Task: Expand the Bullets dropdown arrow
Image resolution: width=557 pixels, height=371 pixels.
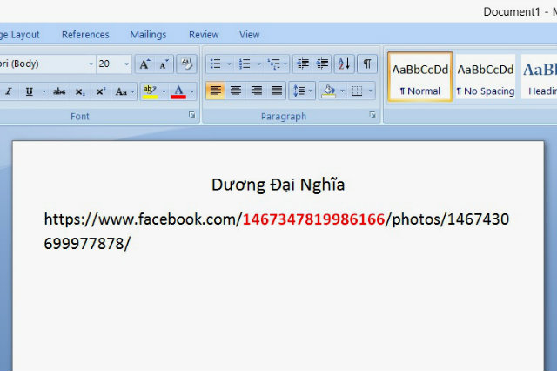Action: [229, 64]
